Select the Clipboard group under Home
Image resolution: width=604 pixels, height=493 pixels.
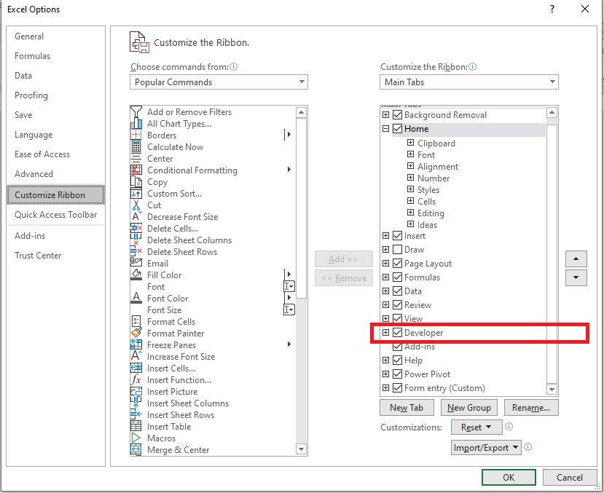tap(436, 143)
